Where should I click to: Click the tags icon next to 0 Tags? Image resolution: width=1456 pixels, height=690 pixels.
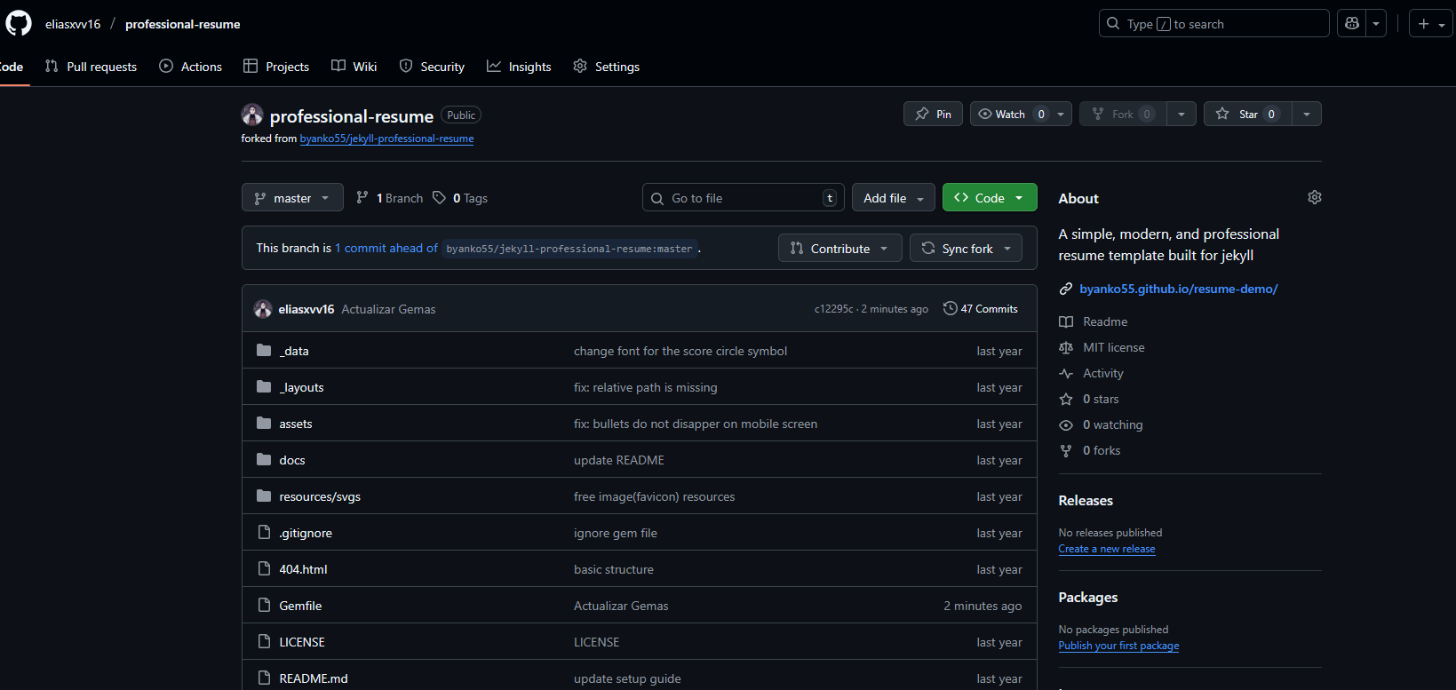coord(439,198)
